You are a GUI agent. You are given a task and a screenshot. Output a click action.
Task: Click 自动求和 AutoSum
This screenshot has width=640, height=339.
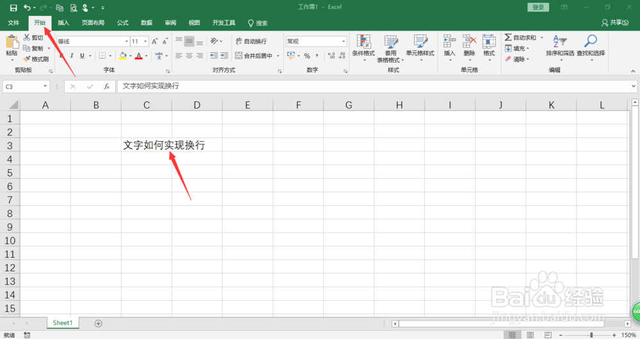click(520, 38)
